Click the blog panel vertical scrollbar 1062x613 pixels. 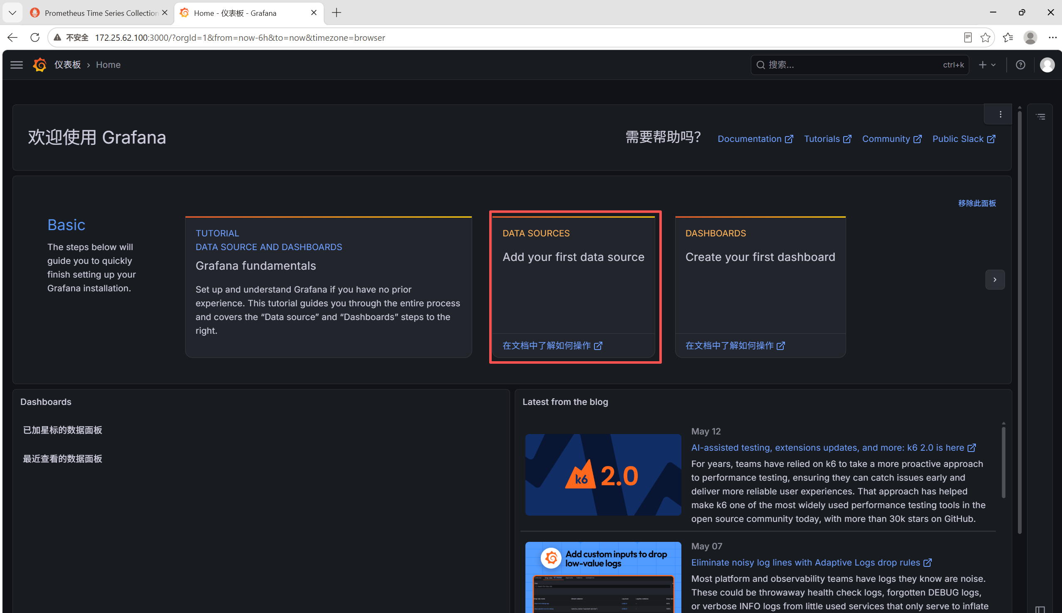1003,462
